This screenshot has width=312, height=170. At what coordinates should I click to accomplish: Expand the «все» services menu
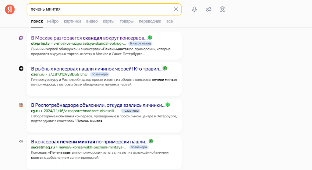pos(169,21)
